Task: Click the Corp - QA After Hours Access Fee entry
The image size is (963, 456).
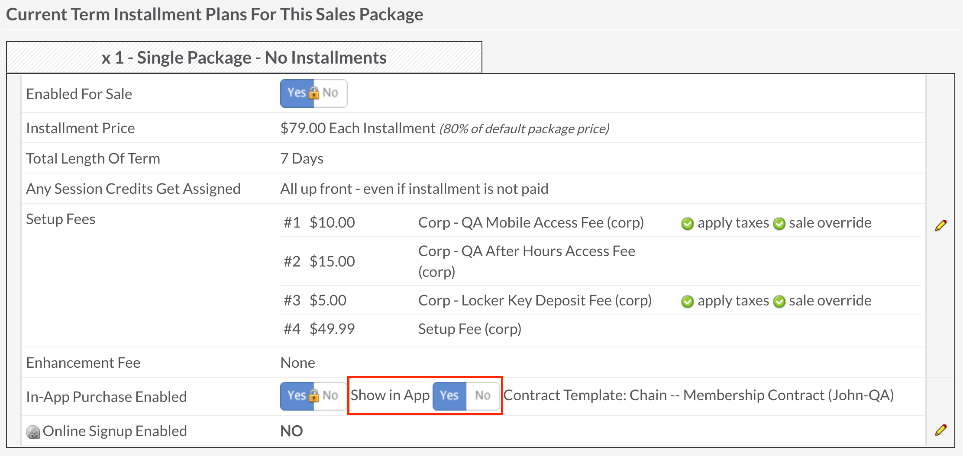Action: click(x=526, y=261)
